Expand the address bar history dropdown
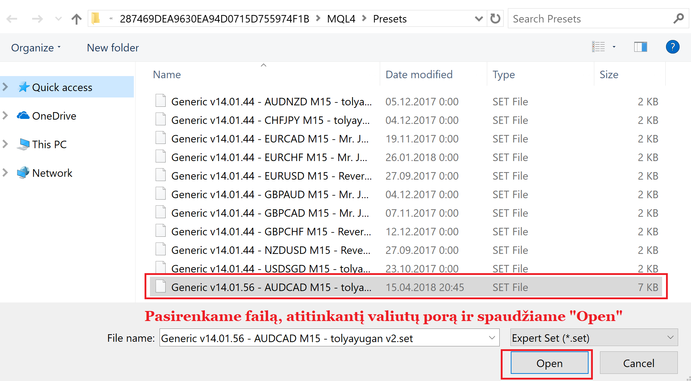 pos(479,19)
